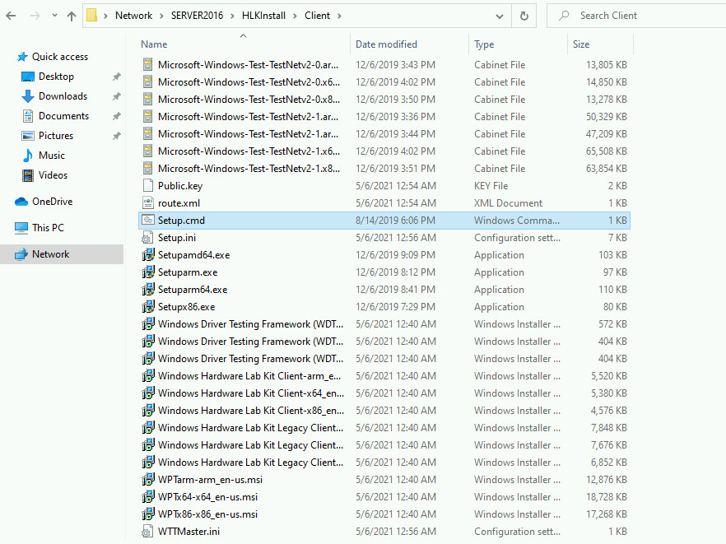Open Pictures in the navigation pane
This screenshot has width=726, height=544.
(x=56, y=136)
